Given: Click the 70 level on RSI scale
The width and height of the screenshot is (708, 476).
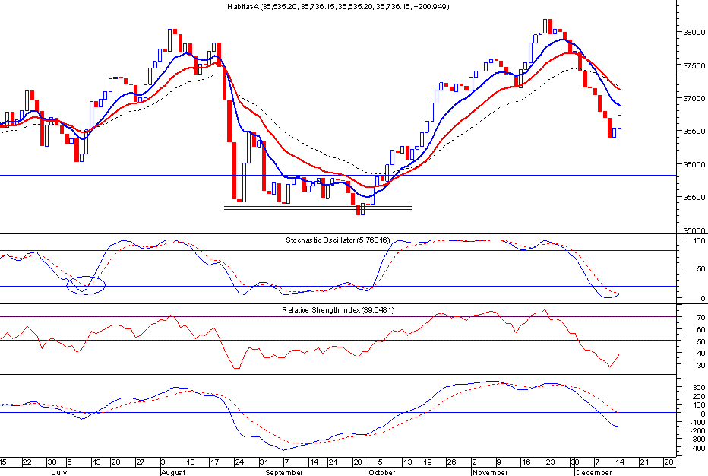Looking at the screenshot, I should tap(700, 318).
